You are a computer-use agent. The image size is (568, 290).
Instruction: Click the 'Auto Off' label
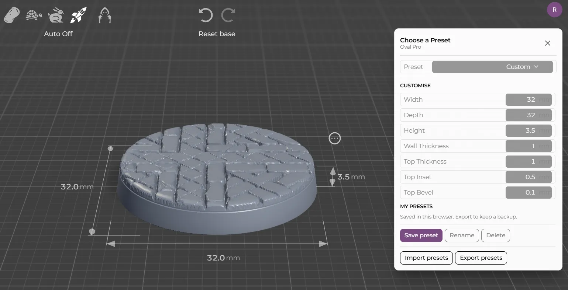[x=58, y=34]
